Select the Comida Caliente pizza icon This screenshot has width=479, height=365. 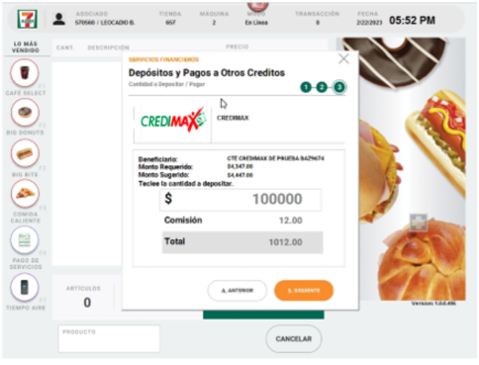tap(25, 193)
